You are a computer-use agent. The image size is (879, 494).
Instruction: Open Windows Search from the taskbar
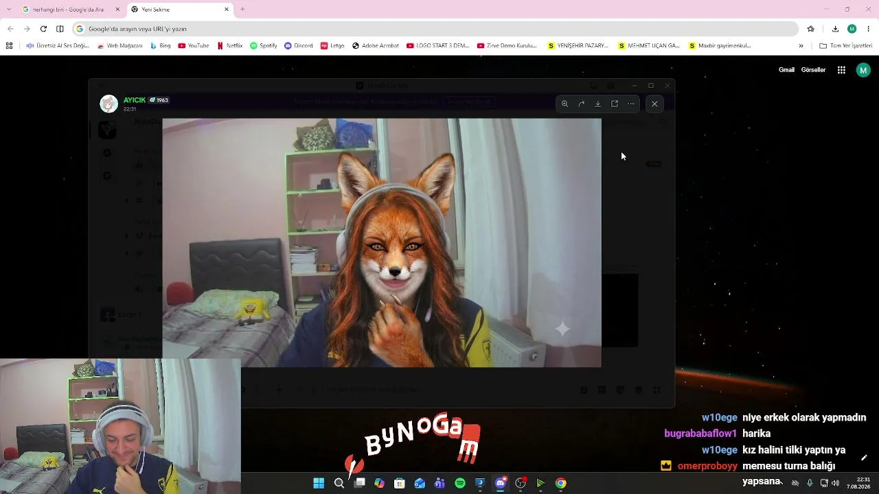[339, 483]
